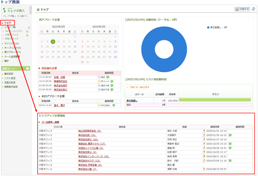Expand 大阪オフィス with its plus icon
Screen dimensions: 258x176
pos(27,35)
